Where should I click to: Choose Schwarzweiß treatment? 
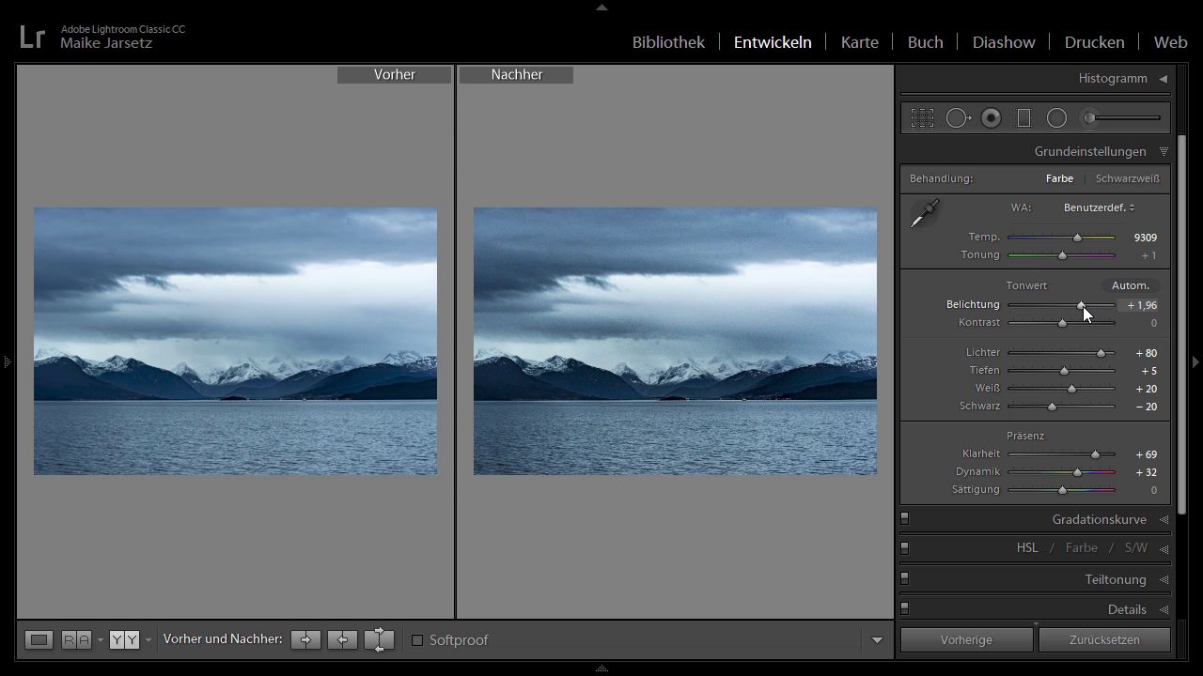tap(1127, 178)
